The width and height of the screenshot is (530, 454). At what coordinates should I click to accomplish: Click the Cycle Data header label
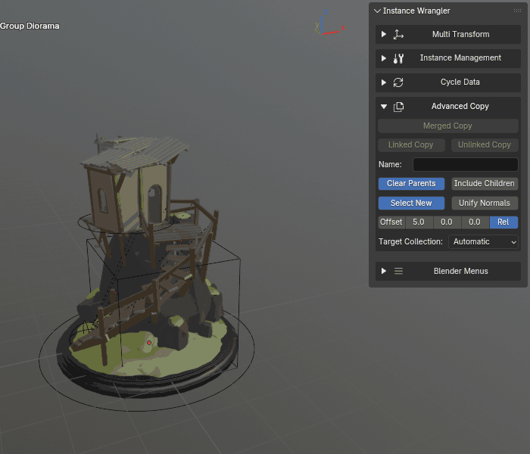(x=460, y=82)
